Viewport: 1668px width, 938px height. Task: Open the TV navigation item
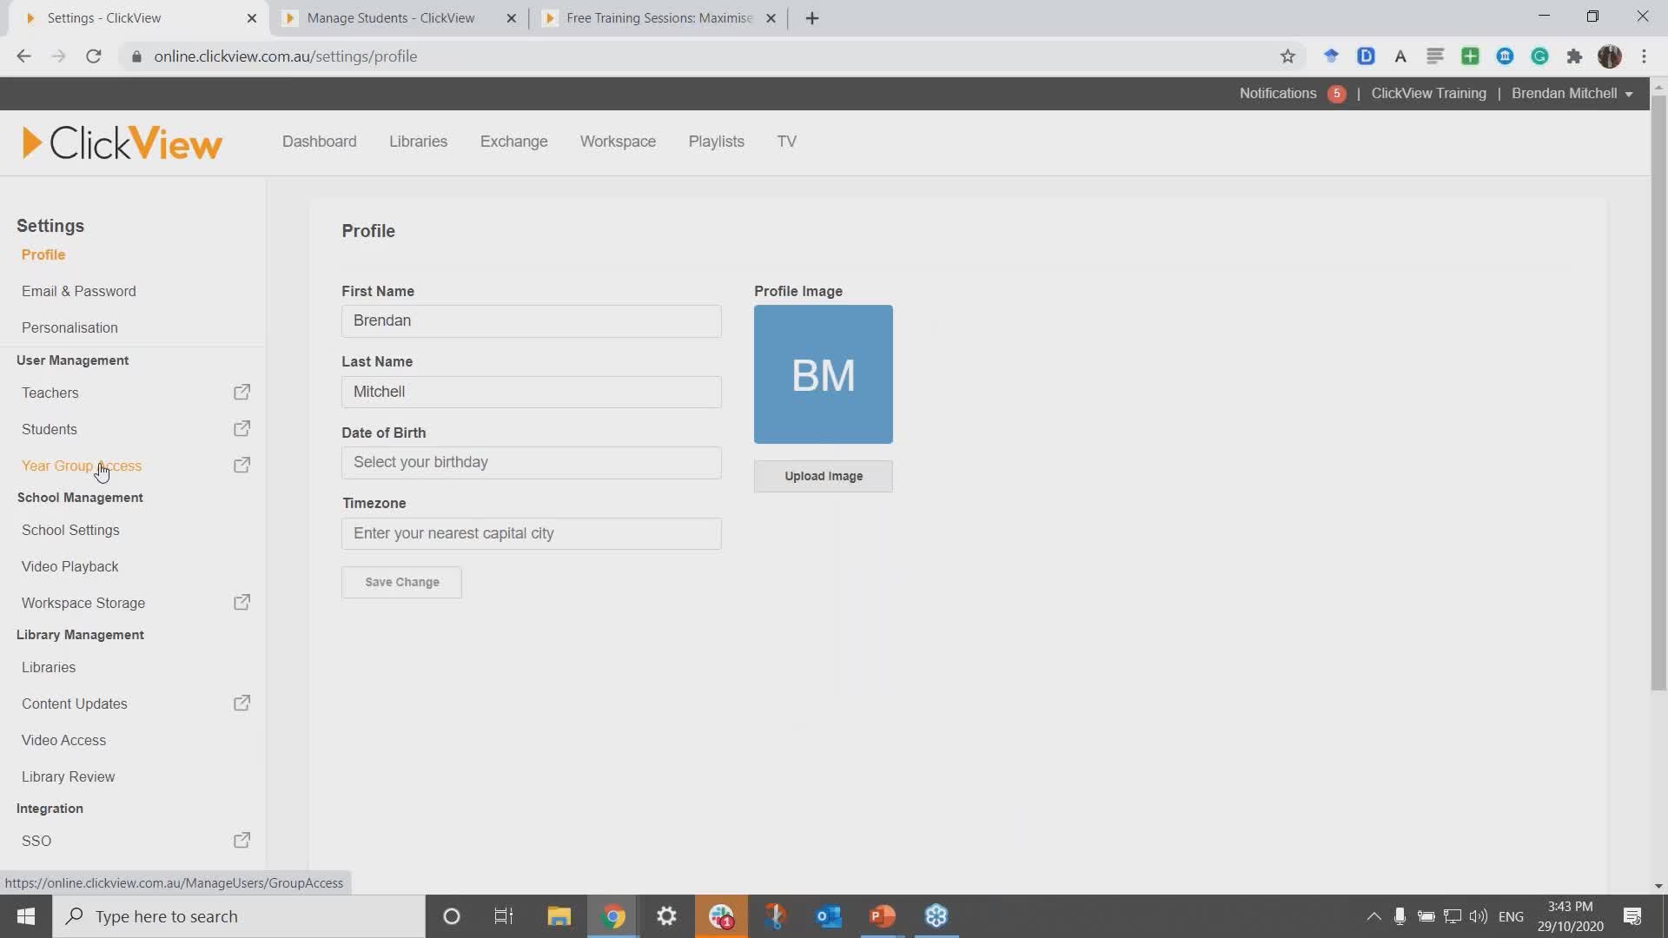point(786,142)
